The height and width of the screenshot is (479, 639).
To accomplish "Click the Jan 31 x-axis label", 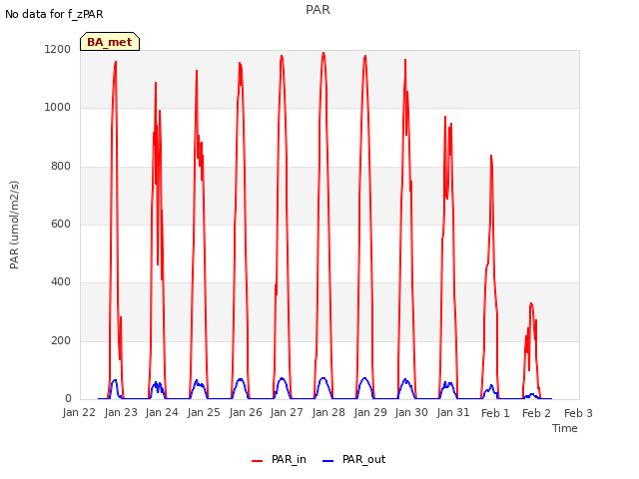I will click(453, 412).
